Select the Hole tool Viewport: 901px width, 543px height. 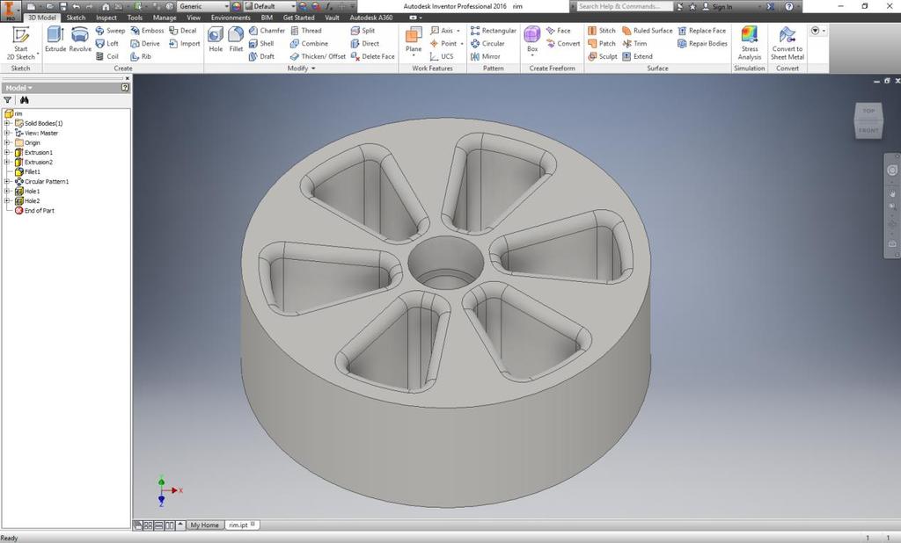216,40
